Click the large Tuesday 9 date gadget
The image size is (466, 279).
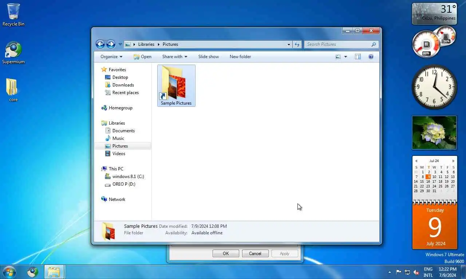(x=435, y=227)
